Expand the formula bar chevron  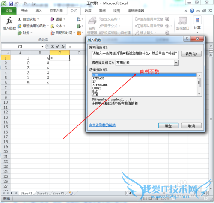point(211,46)
